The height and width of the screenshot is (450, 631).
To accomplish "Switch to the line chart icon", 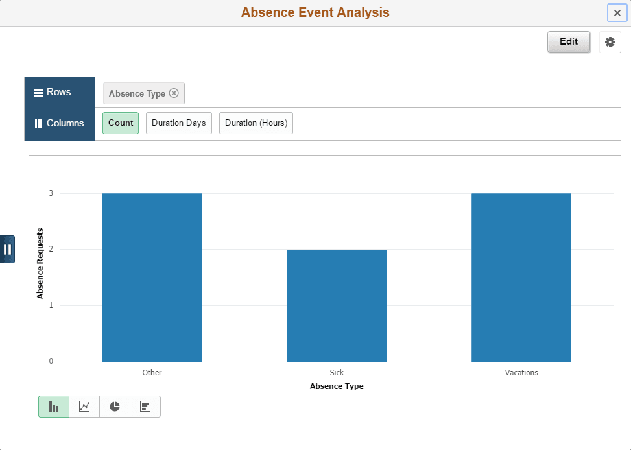I will pos(84,407).
